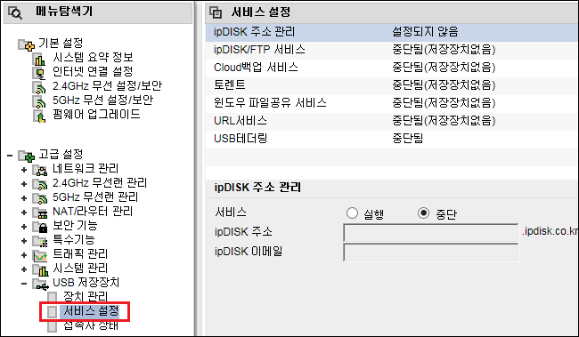
Task: Click the 시스템 요약 정보 chart icon
Action: click(x=39, y=59)
